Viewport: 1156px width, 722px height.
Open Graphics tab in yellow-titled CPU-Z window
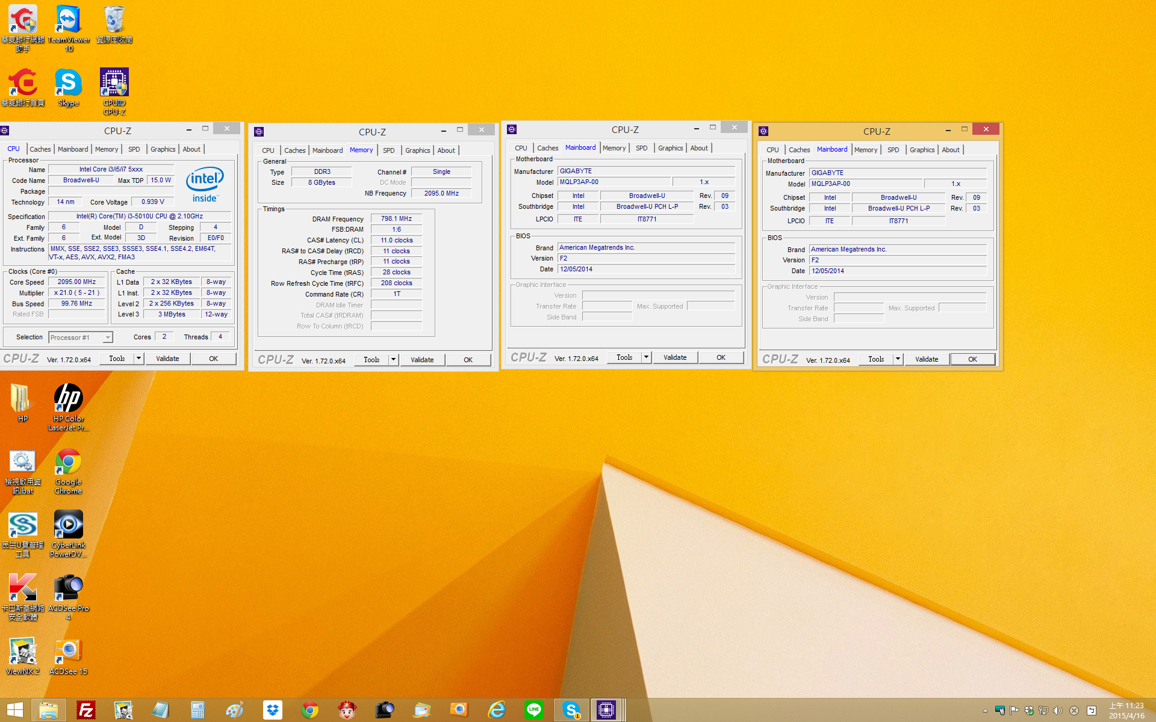pyautogui.click(x=922, y=150)
